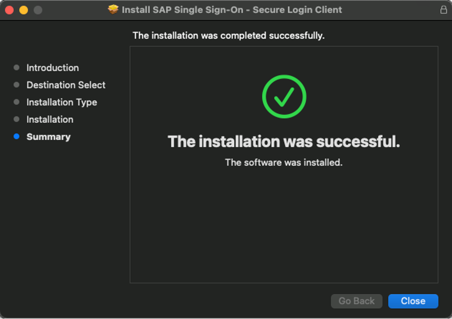Image resolution: width=452 pixels, height=319 pixels.
Task: Select the Installation step in sidebar
Action: [x=50, y=119]
